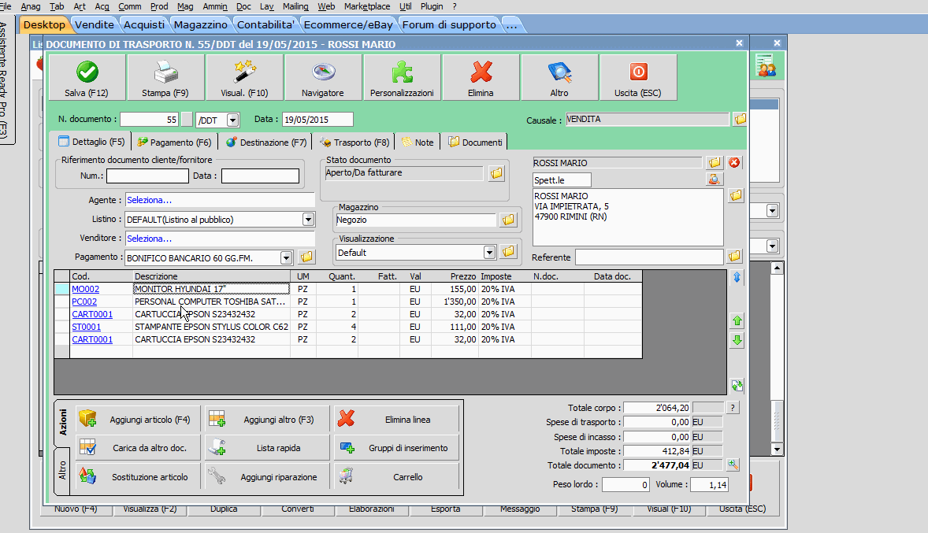Screen dimensions: 928x533
Task: Select the Altro vertical side tab
Action: coord(62,471)
